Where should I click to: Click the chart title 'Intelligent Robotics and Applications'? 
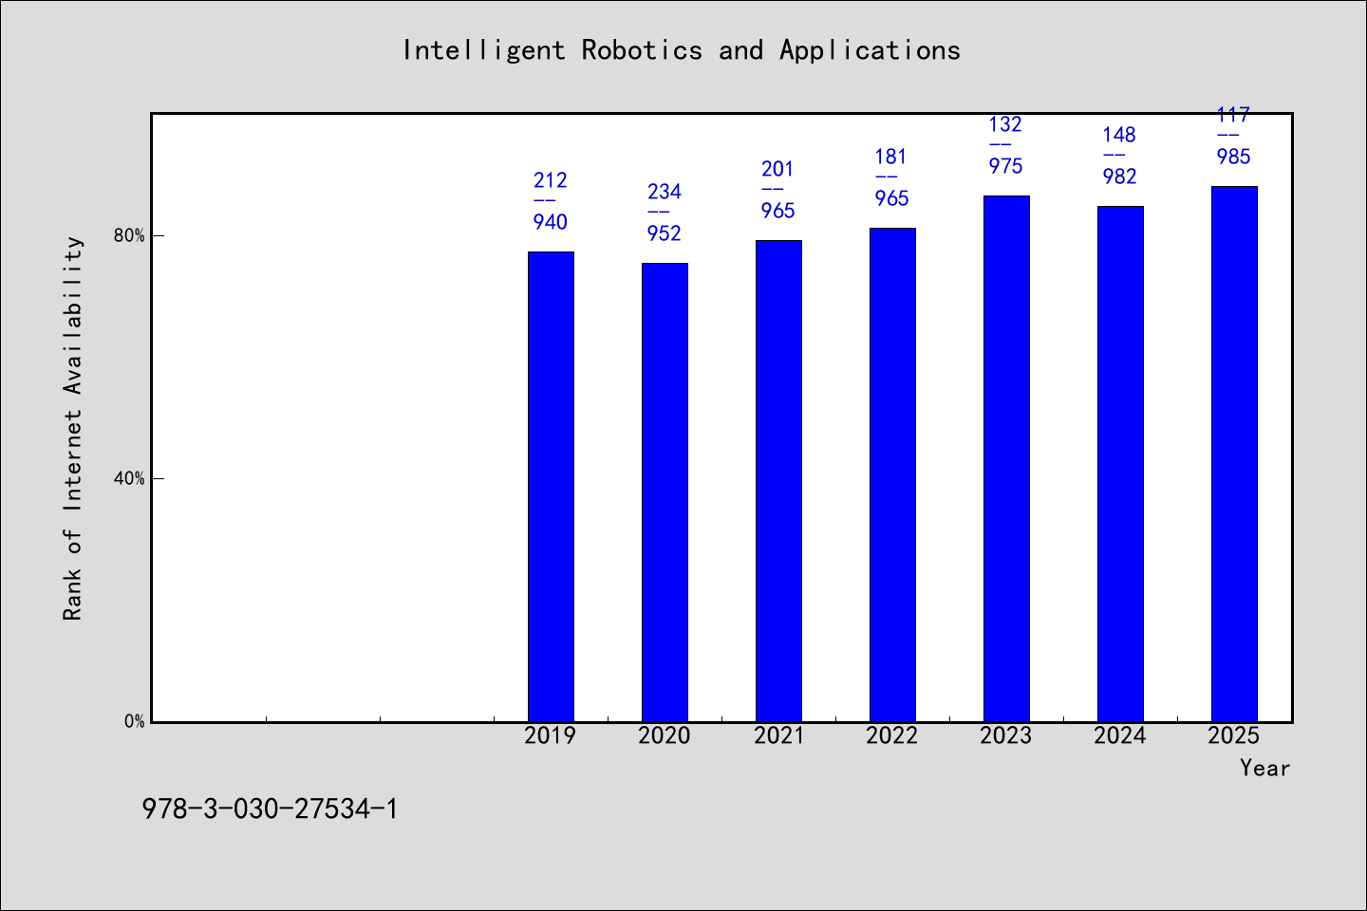coord(682,50)
